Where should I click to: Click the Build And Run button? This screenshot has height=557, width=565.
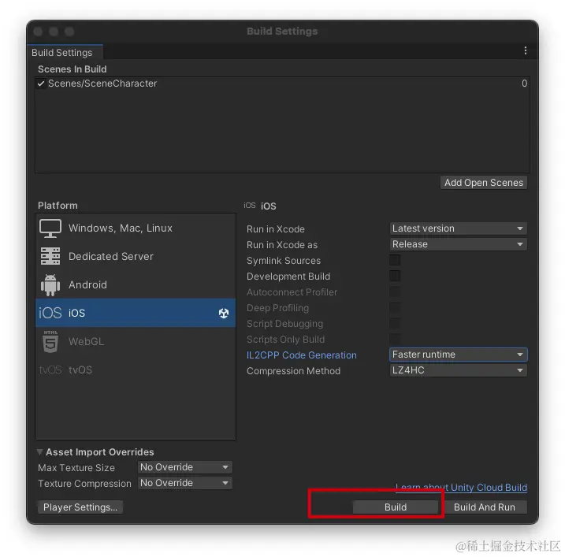pyautogui.click(x=485, y=507)
